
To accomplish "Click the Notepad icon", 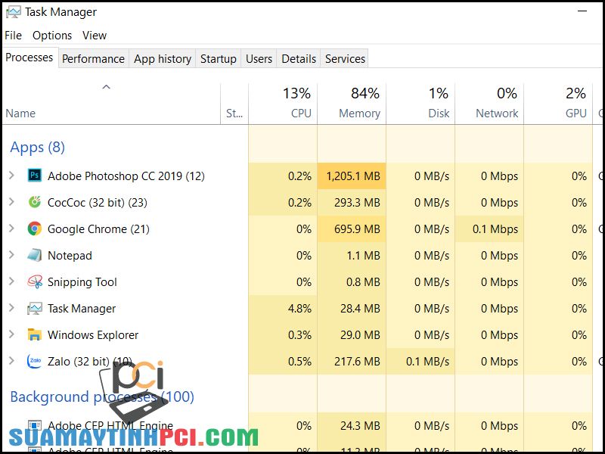I will (35, 255).
